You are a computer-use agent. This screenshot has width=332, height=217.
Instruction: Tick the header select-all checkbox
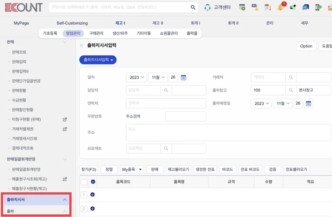[x=84, y=182]
